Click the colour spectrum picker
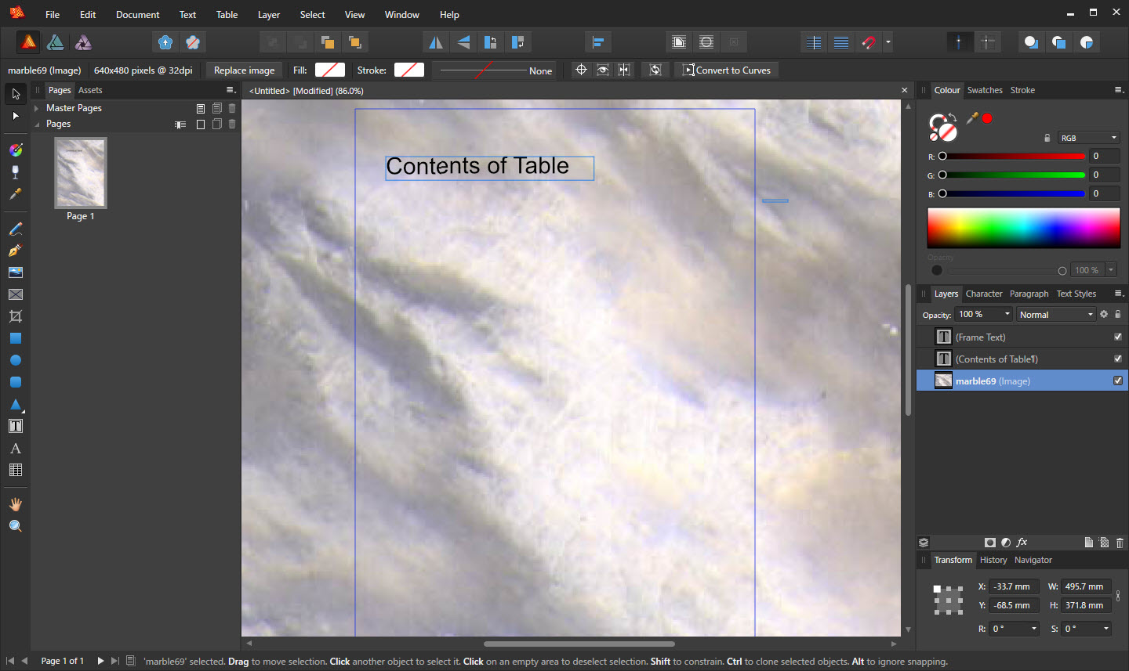Image resolution: width=1129 pixels, height=671 pixels. point(1023,228)
